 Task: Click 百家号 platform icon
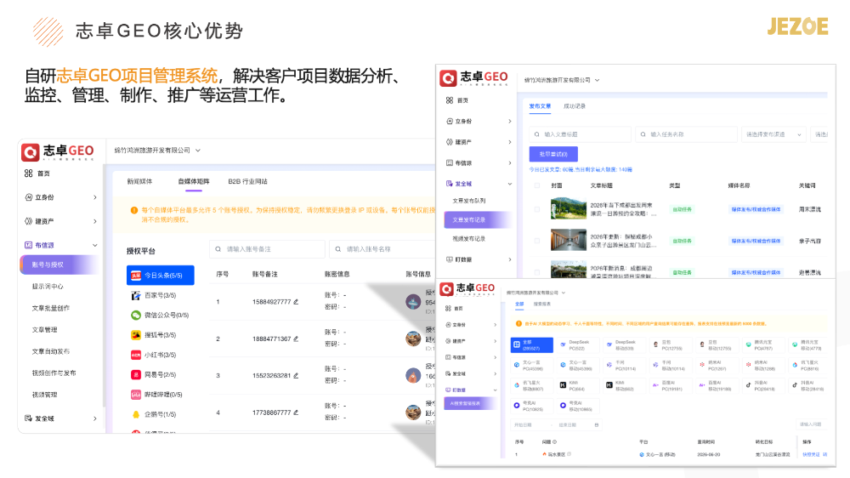[x=135, y=295]
